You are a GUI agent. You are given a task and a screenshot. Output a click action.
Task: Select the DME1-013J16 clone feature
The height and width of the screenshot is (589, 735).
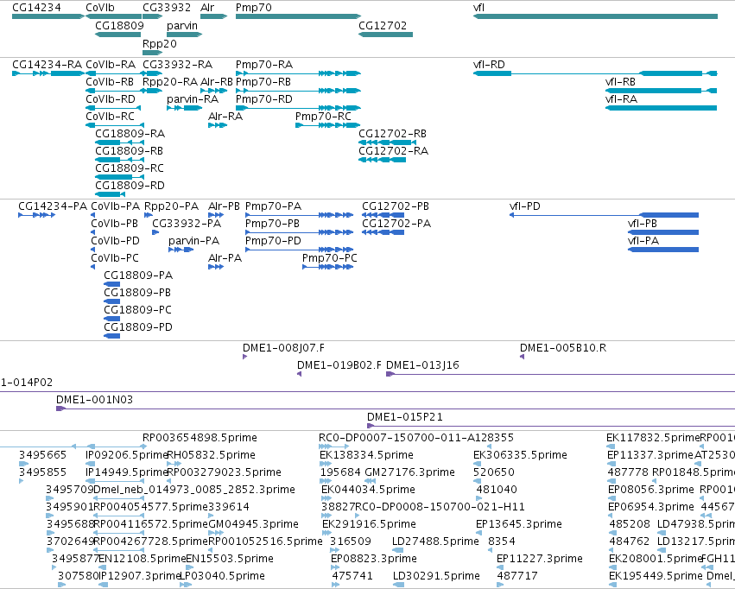point(561,374)
